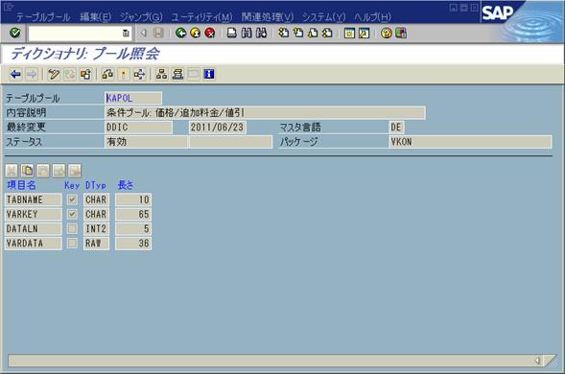Expand status bar with the triangle arrow

pos(537,361)
